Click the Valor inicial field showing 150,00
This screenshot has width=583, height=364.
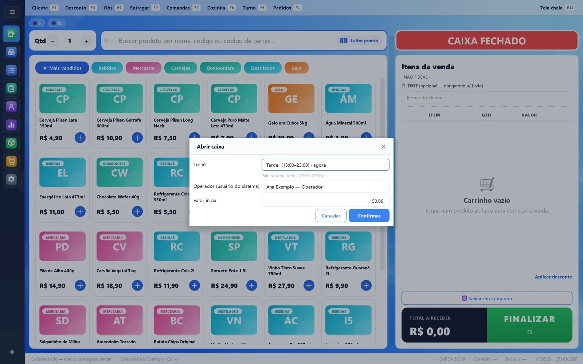click(x=325, y=201)
